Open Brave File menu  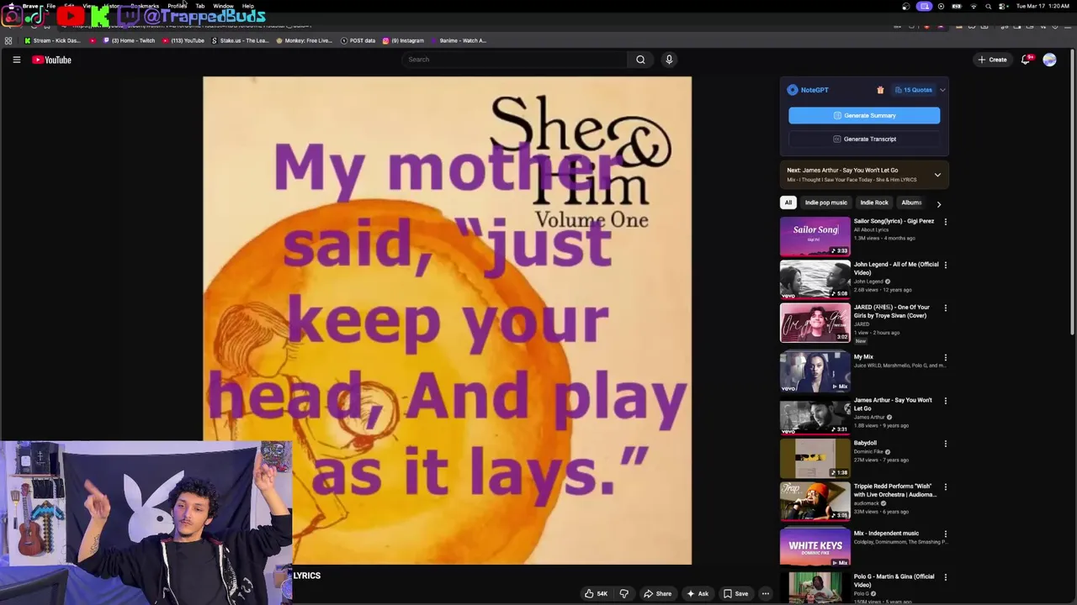50,6
